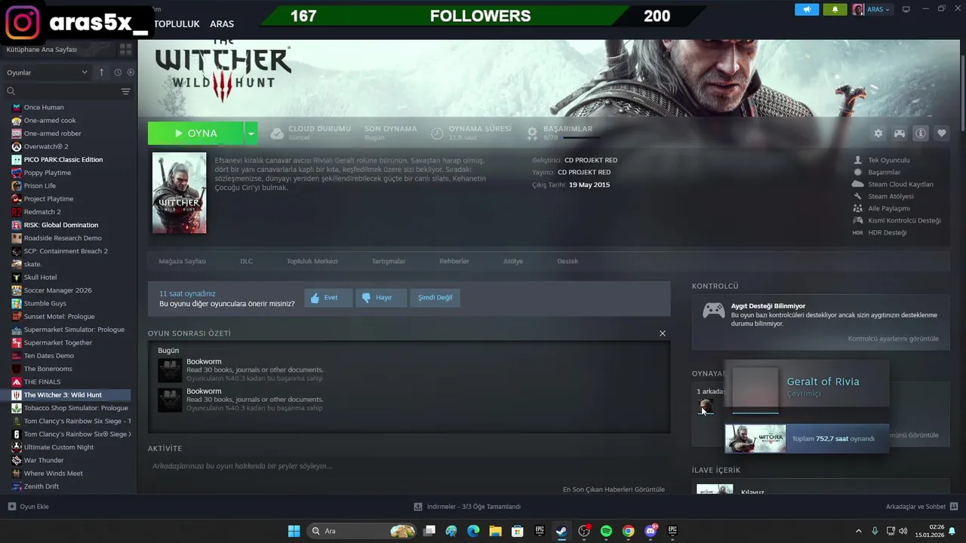
Task: Click Steam Cloud Kayıtları feature
Action: 893,184
